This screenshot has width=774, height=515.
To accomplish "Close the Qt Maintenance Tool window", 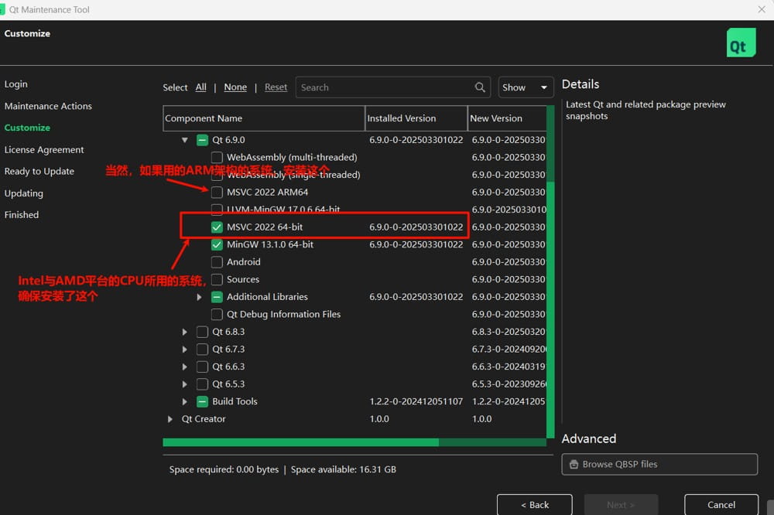I will [x=762, y=9].
